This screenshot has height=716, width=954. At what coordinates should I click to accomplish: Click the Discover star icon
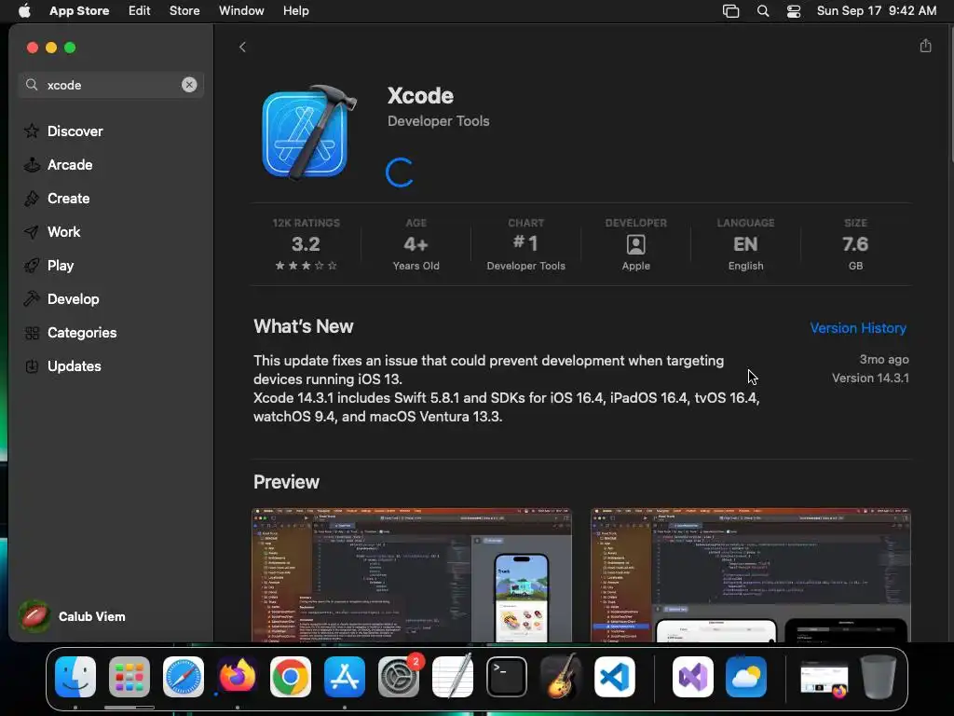click(x=32, y=131)
